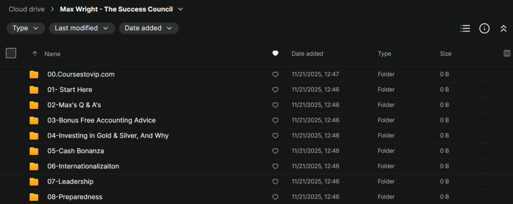The height and width of the screenshot is (204, 513).
Task: Click the double-chevron collapse icon
Action: [x=503, y=29]
